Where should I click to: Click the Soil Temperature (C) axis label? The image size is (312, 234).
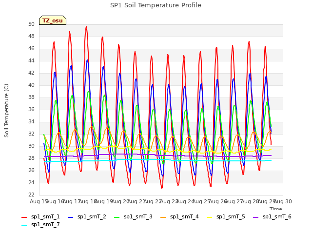click(6, 111)
